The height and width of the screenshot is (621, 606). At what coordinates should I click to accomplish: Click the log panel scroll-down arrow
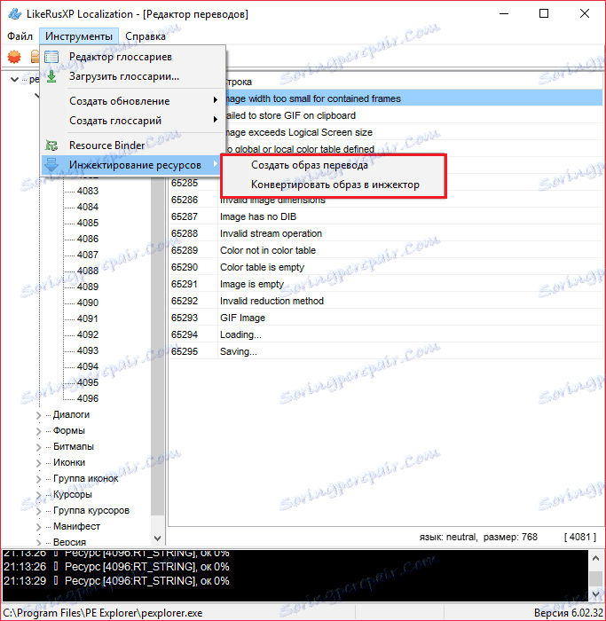point(595,594)
